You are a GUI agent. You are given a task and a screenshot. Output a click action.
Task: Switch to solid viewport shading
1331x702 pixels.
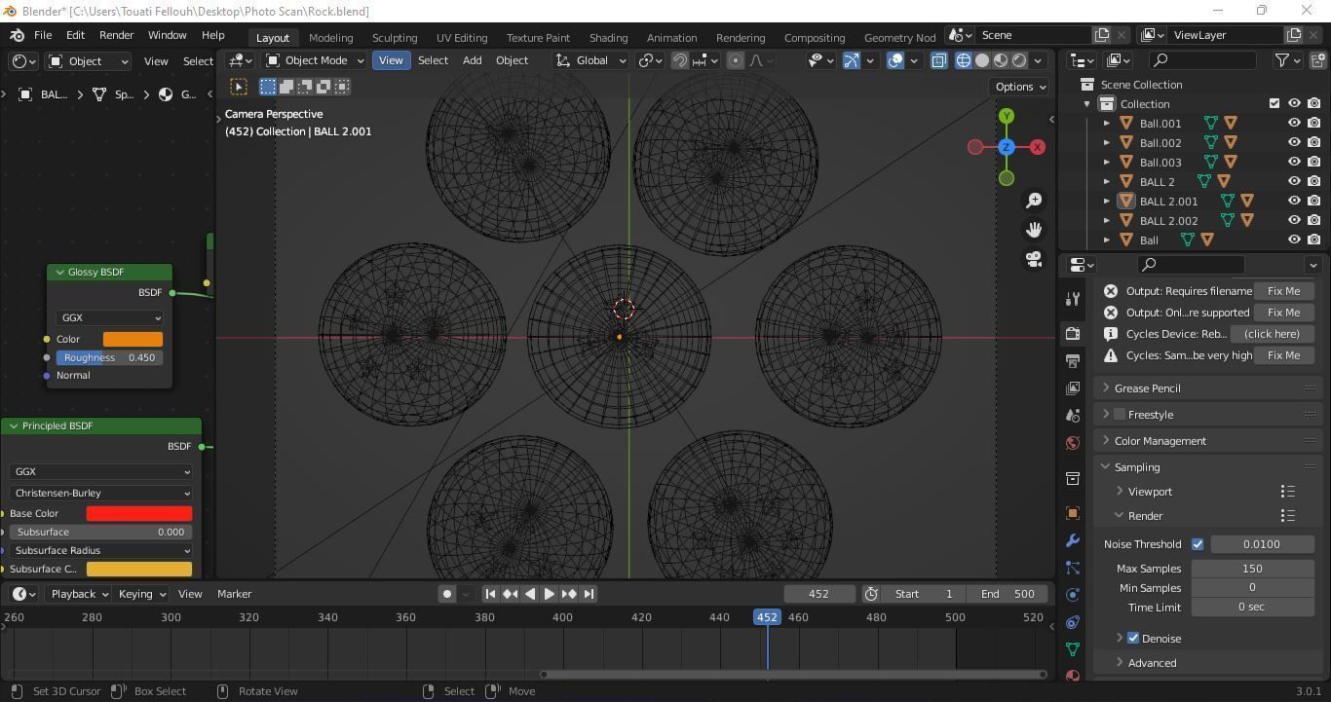click(982, 60)
